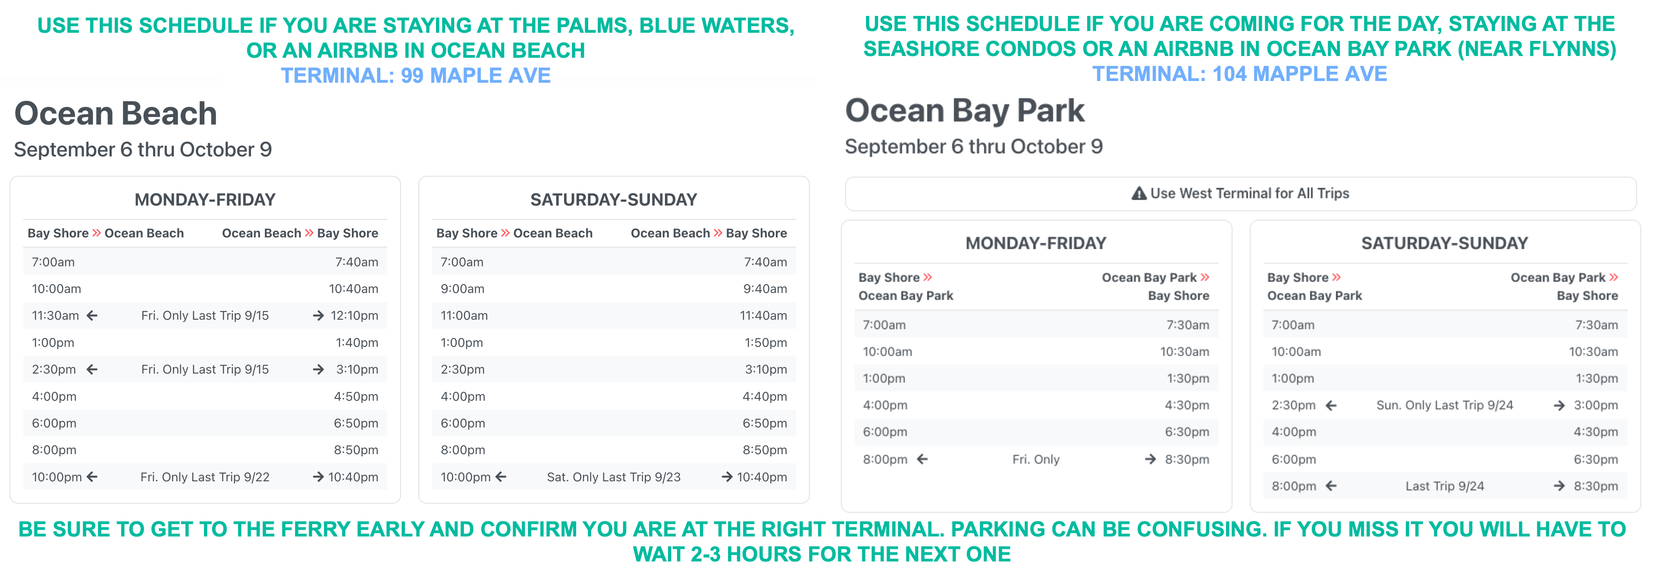Click right arrow before weekday 10:40pm Ocean Beach
Image resolution: width=1662 pixels, height=580 pixels.
pos(318,477)
